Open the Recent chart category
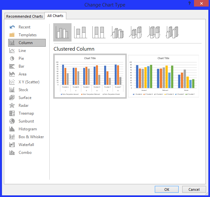 tap(27, 27)
